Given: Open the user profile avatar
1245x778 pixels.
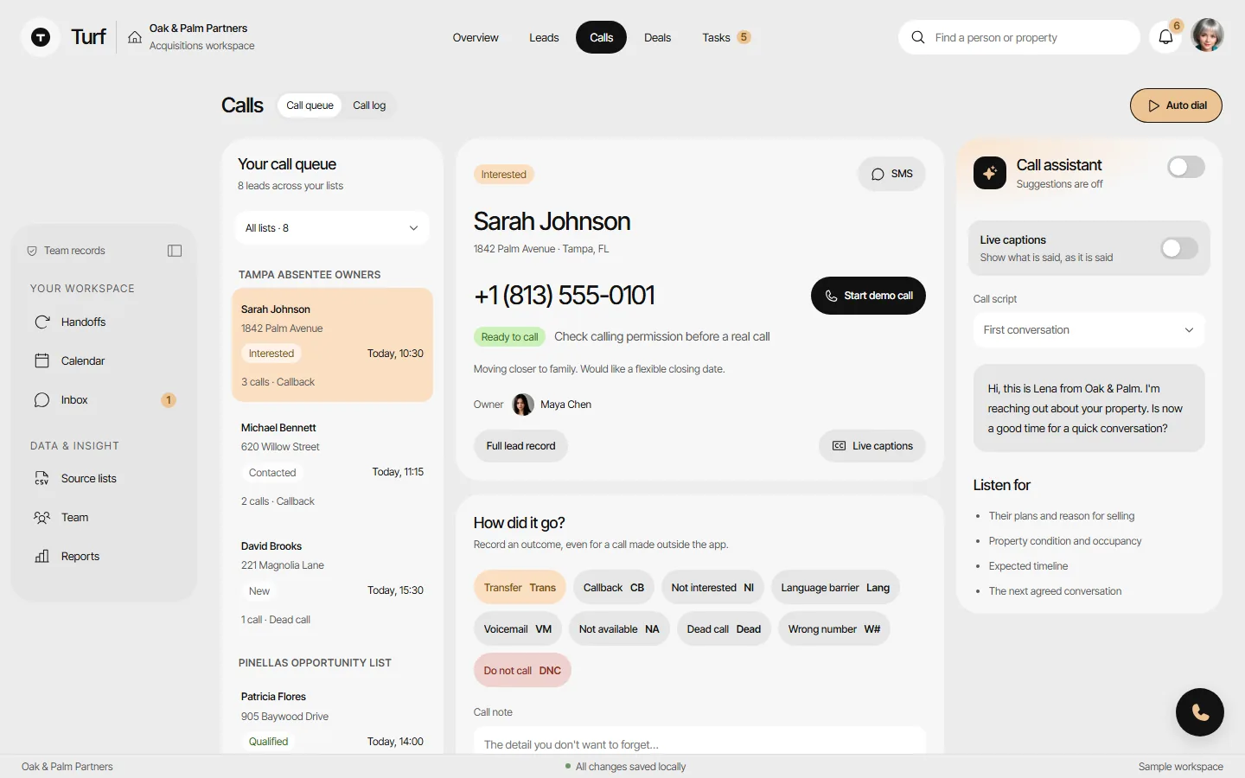Looking at the screenshot, I should click(x=1207, y=35).
